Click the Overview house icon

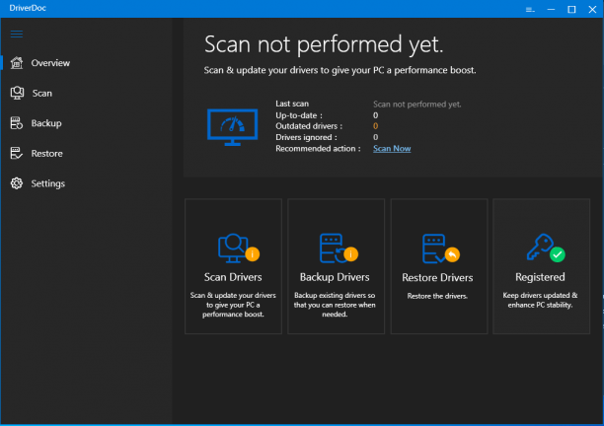click(x=17, y=63)
